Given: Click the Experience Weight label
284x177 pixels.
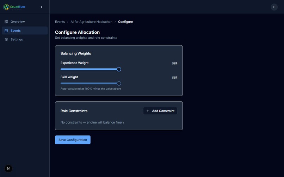Looking at the screenshot, I should [x=74, y=63].
